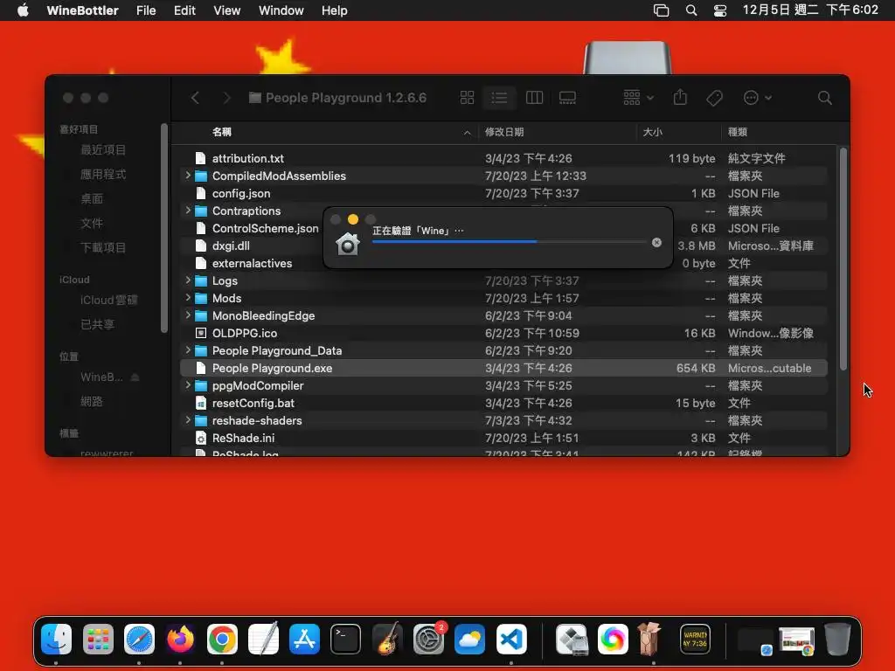Open 已共享 in the sidebar
The width and height of the screenshot is (895, 671).
click(x=97, y=324)
